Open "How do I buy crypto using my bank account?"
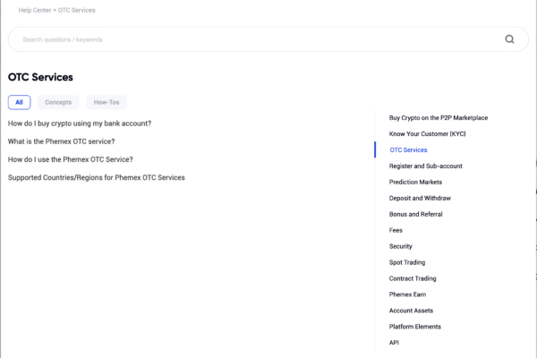Screen dimensions: 537x358 pyautogui.click(x=80, y=124)
